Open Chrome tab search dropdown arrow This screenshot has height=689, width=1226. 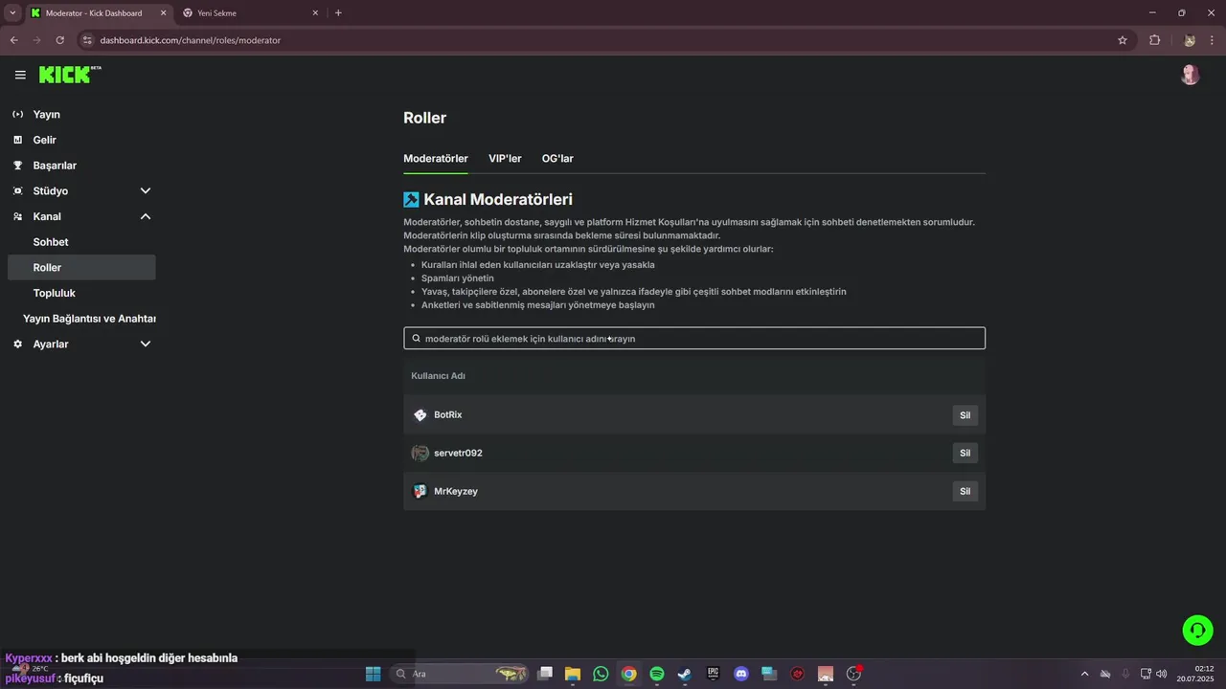pyautogui.click(x=12, y=13)
